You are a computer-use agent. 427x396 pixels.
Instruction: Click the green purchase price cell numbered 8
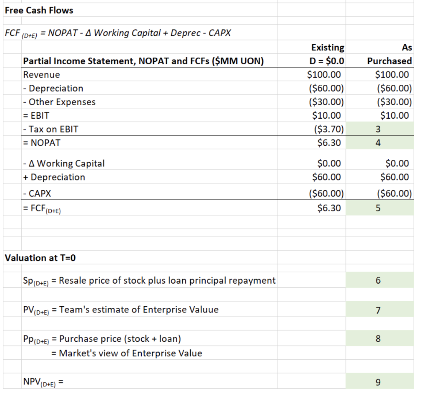[x=379, y=338]
